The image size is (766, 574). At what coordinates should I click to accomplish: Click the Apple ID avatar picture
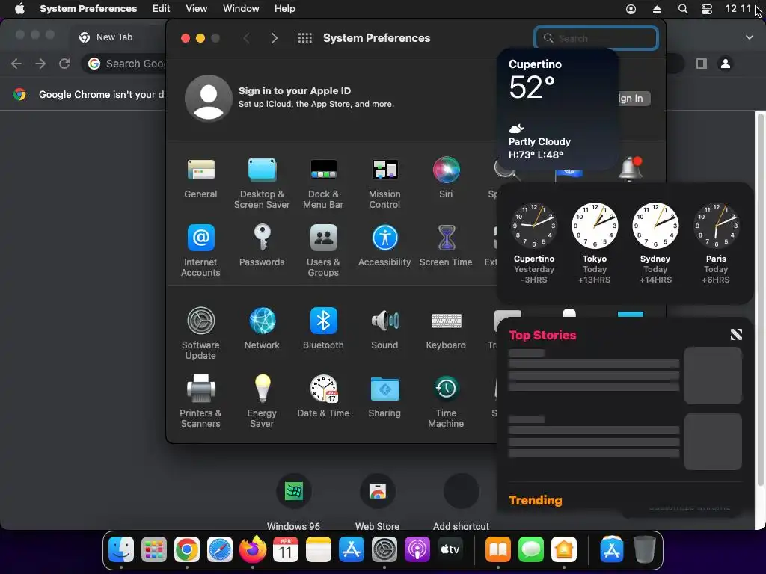(x=209, y=98)
